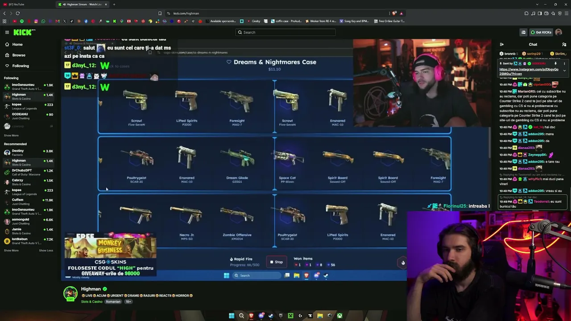Open Windows taskbar search
This screenshot has width=571, height=321.
tap(241, 316)
